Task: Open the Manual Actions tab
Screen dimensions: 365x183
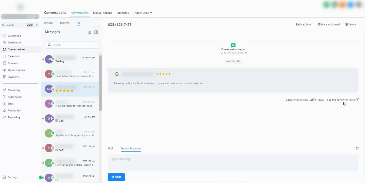Action: [102, 13]
